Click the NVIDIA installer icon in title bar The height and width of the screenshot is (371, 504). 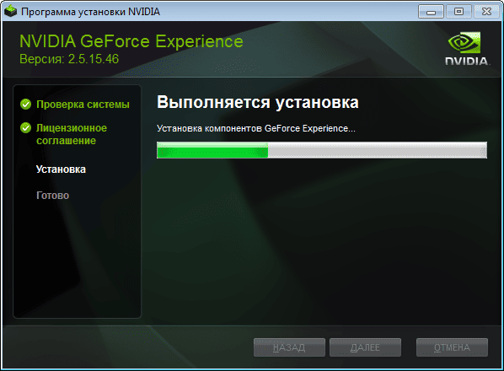tap(11, 12)
